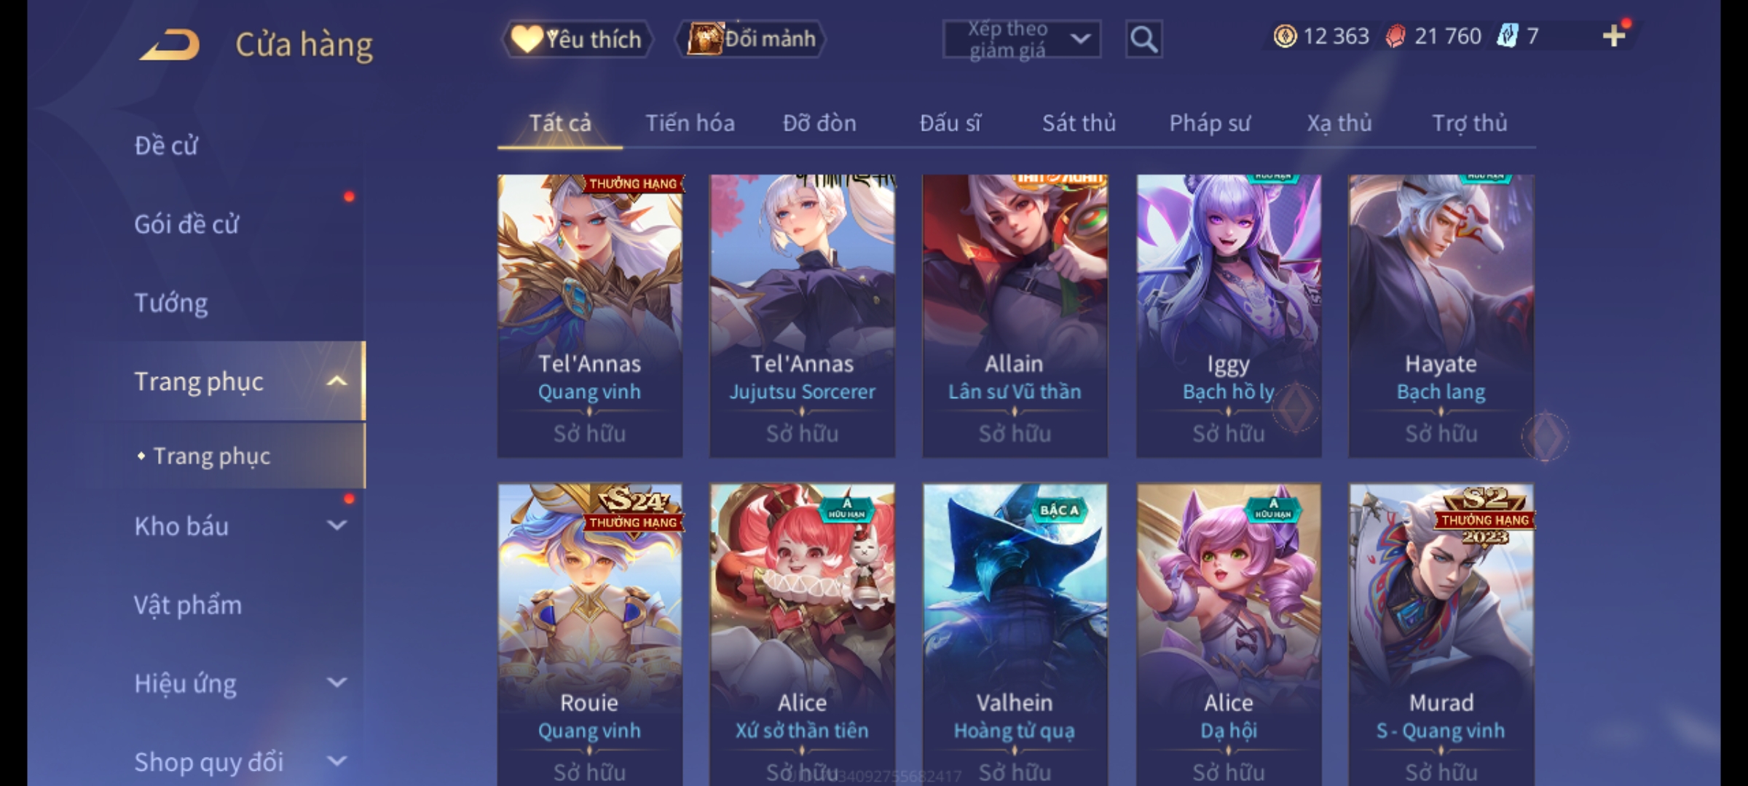Expand the Kho báu sidebar section
Screen dimensions: 1748x786
click(336, 525)
